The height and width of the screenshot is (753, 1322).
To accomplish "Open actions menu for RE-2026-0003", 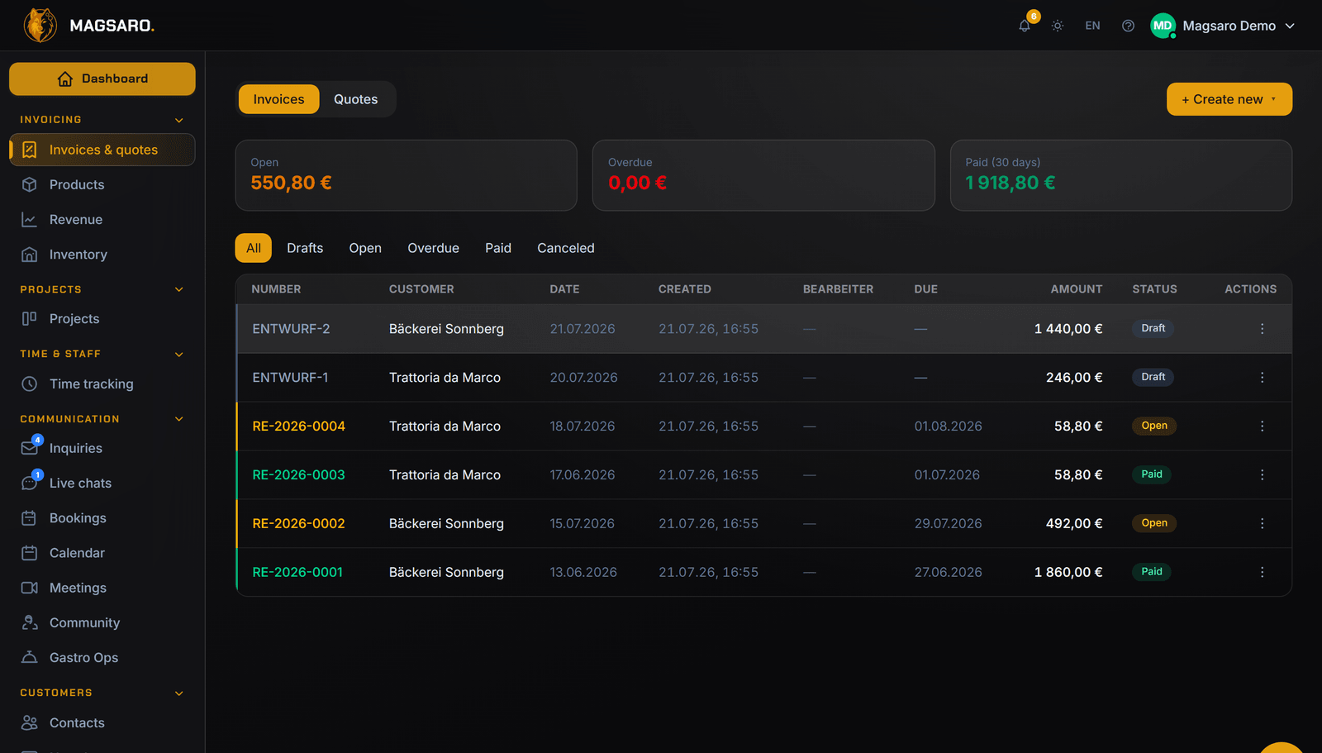I will coord(1263,475).
